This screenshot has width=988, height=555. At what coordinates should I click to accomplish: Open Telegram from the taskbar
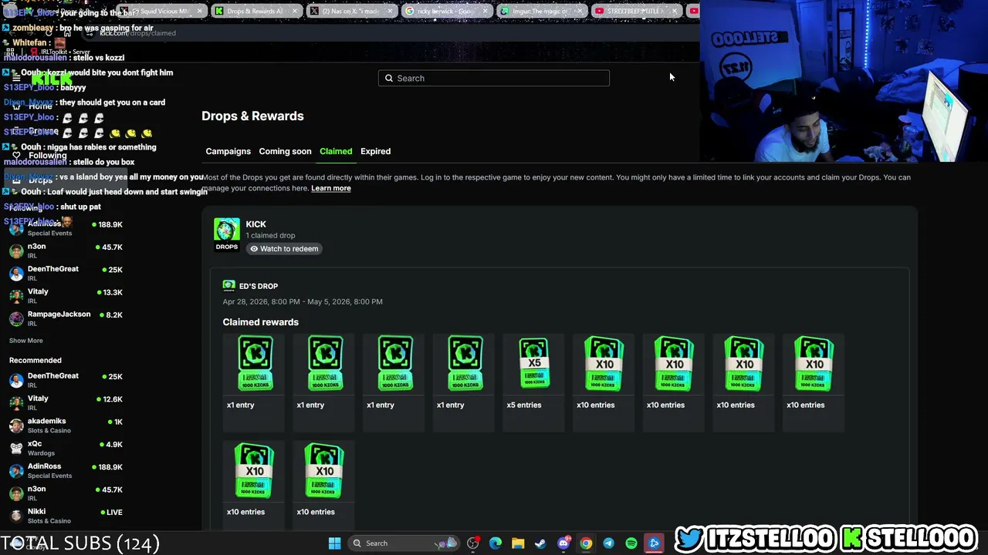pyautogui.click(x=608, y=543)
